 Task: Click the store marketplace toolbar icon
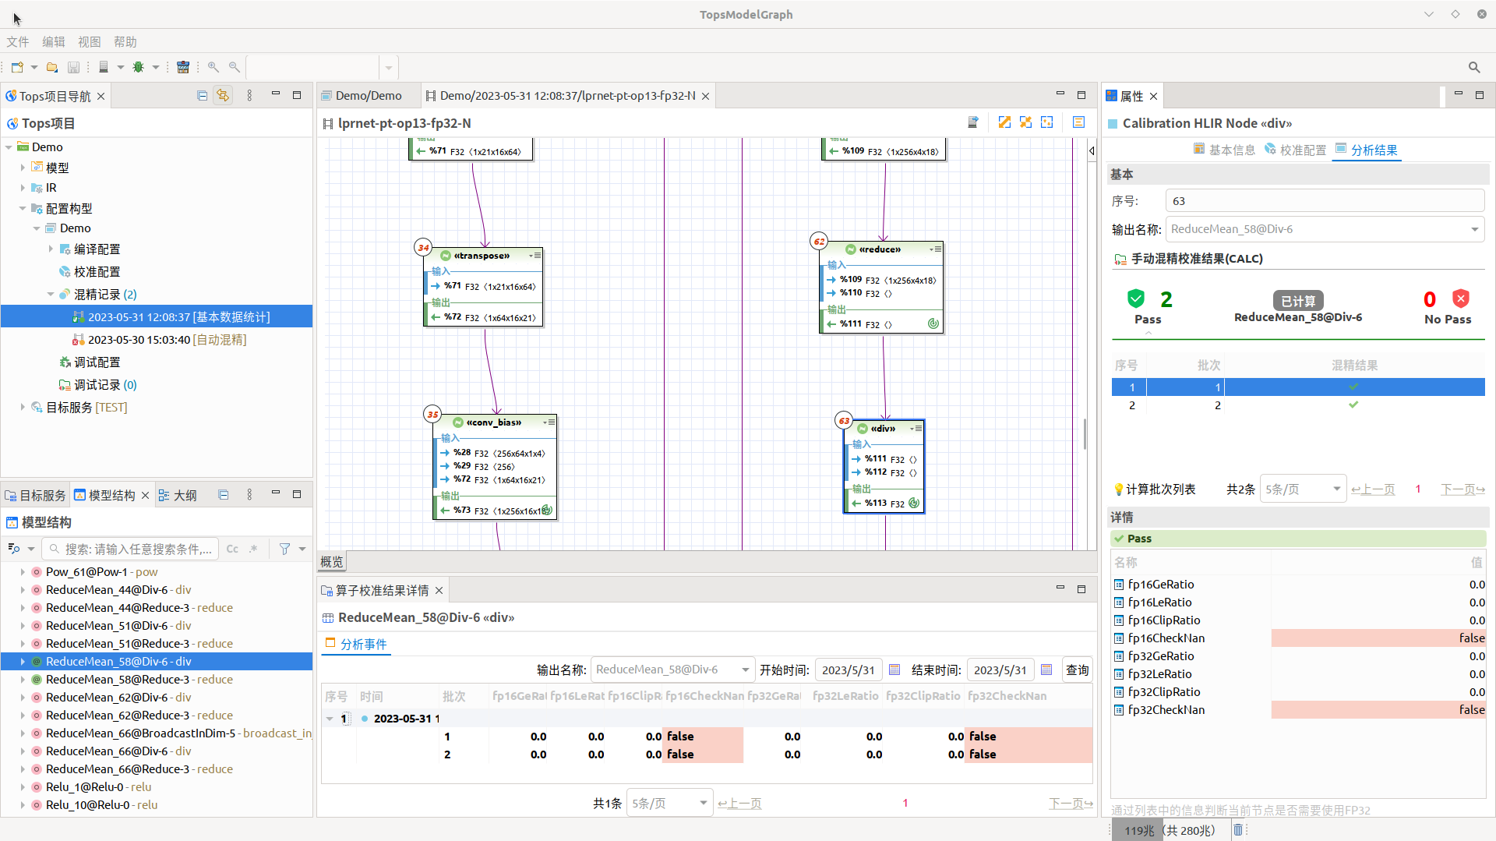click(183, 67)
